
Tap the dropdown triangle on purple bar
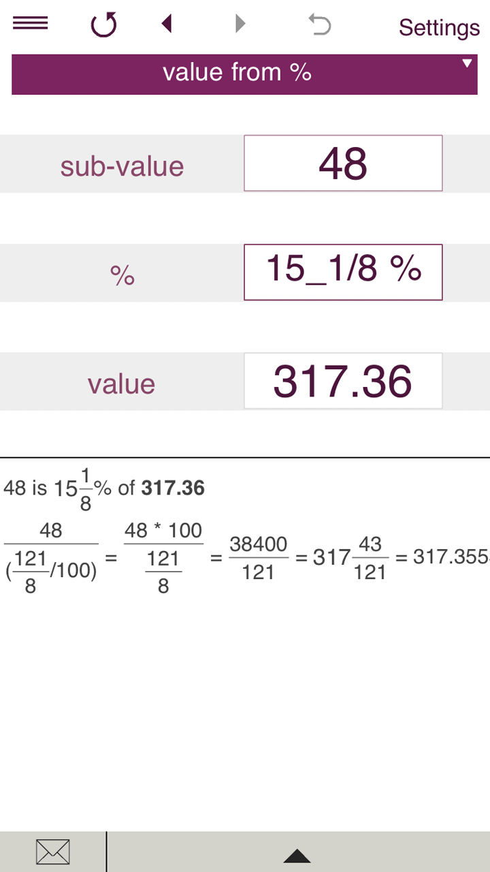pyautogui.click(x=467, y=63)
